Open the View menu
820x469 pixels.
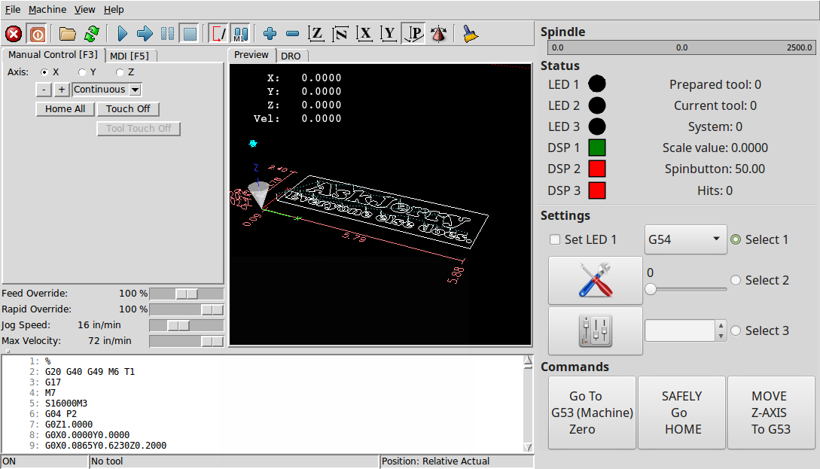(x=85, y=10)
